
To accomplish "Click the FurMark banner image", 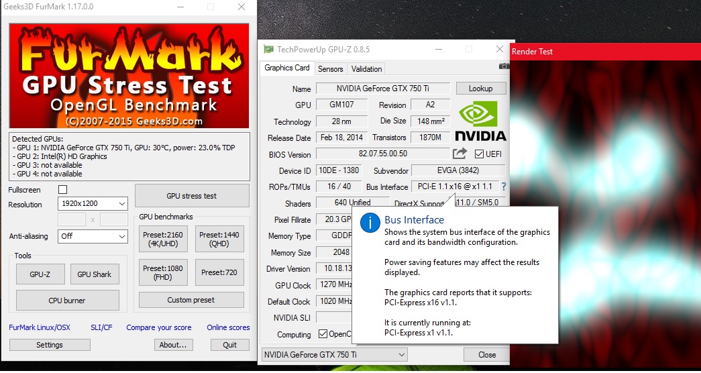I will click(129, 76).
